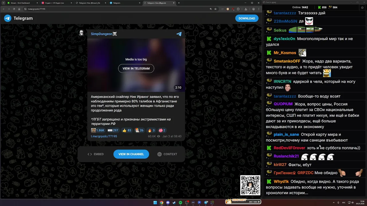Open the t.me/grpzdc/77195 post link
The image size is (367, 206).
click(104, 136)
